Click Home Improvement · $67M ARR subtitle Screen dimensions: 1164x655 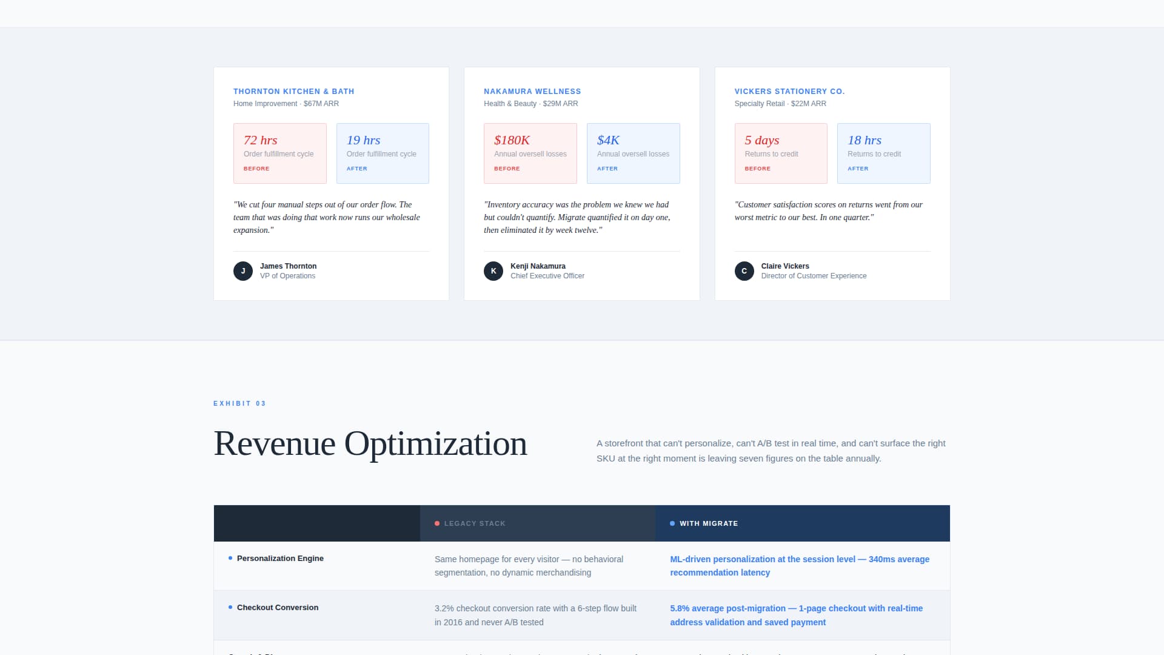pyautogui.click(x=286, y=104)
